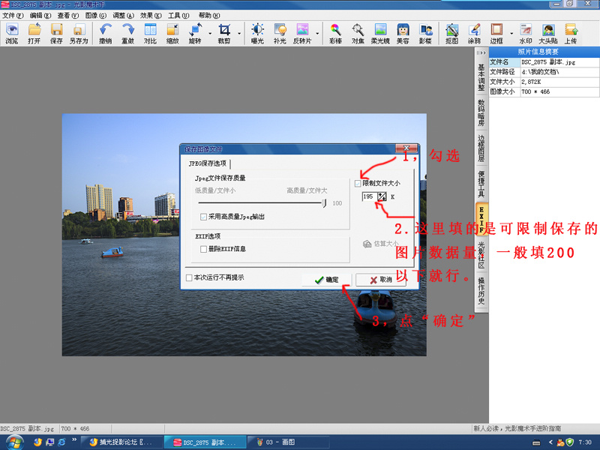Click the JPEG quality slider handle
Screen dimensions: 600x450
pyautogui.click(x=325, y=202)
